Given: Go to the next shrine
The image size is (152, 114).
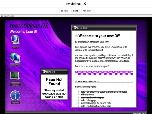Looking at the screenshot, I should 88,11.
